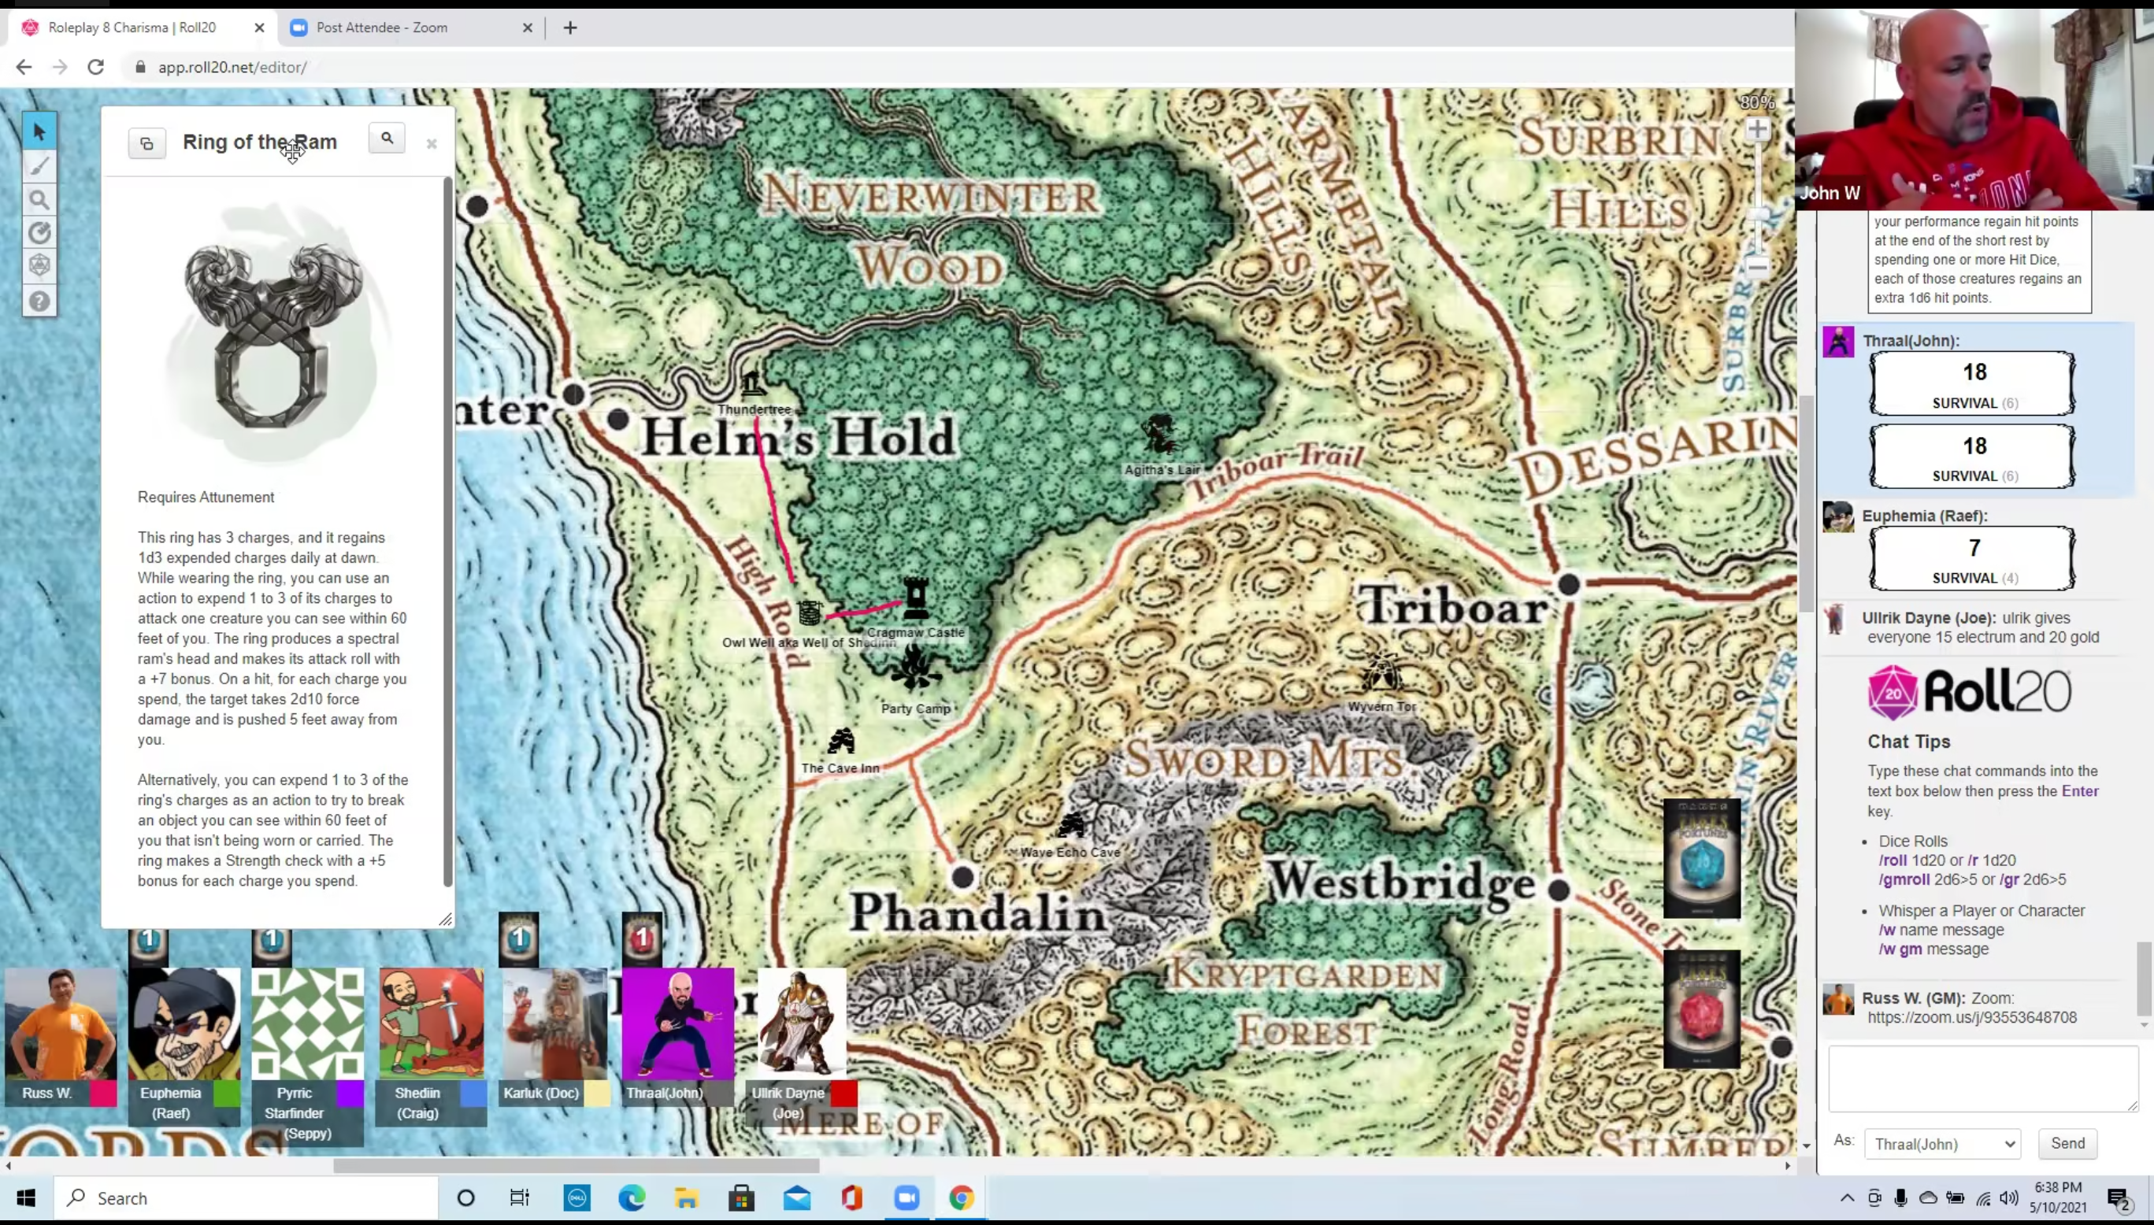This screenshot has width=2154, height=1225.
Task: Click handout vertical scrollbar
Action: (448, 530)
